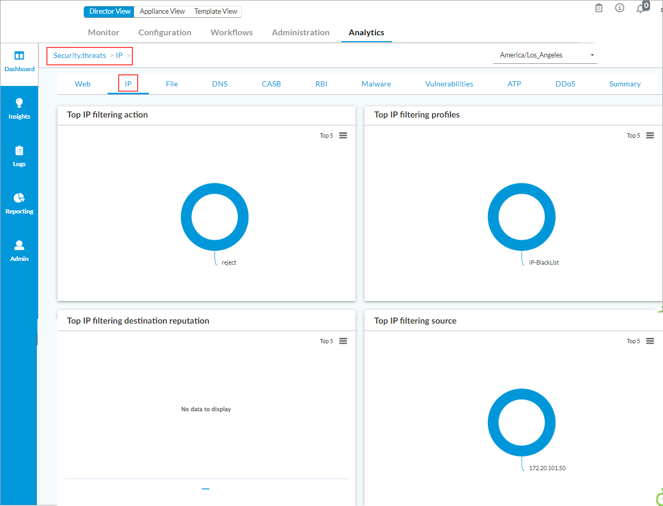Click the notification bell icon
This screenshot has height=506, width=663.
[640, 8]
